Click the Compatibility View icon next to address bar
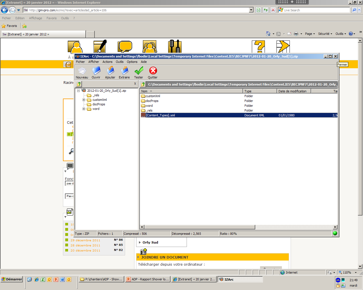 pos(258,10)
